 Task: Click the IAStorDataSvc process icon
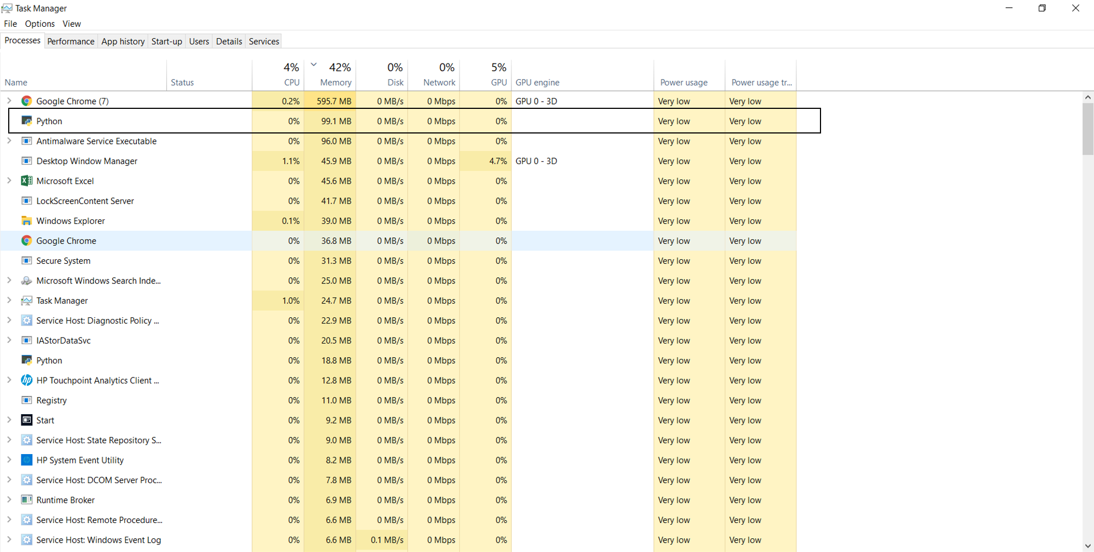(26, 340)
